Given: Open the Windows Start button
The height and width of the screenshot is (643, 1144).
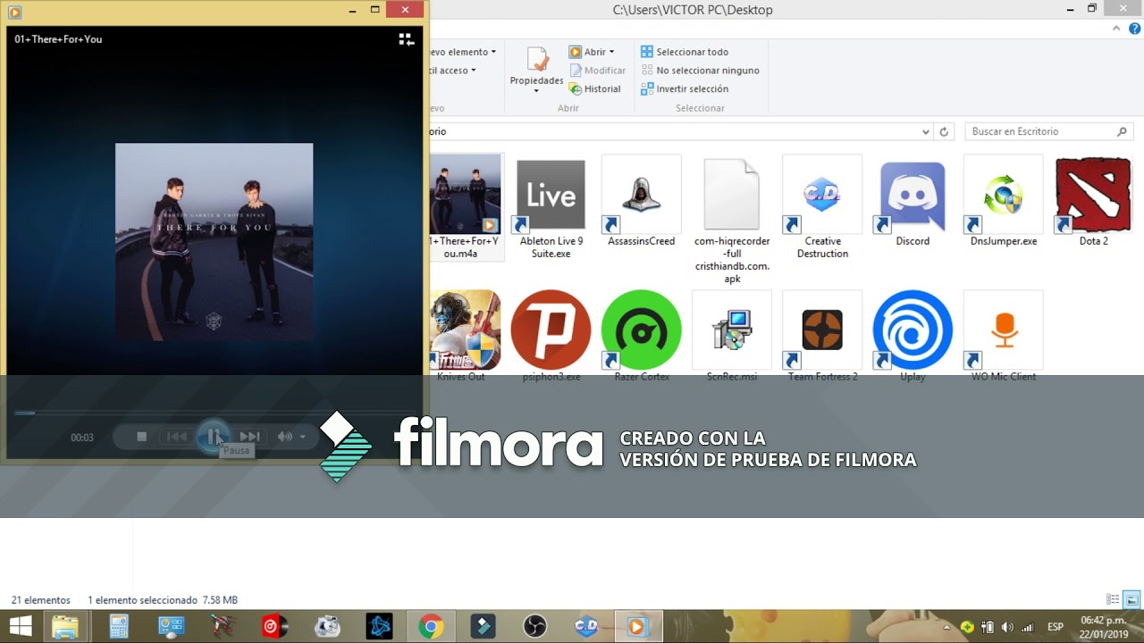Looking at the screenshot, I should (21, 627).
